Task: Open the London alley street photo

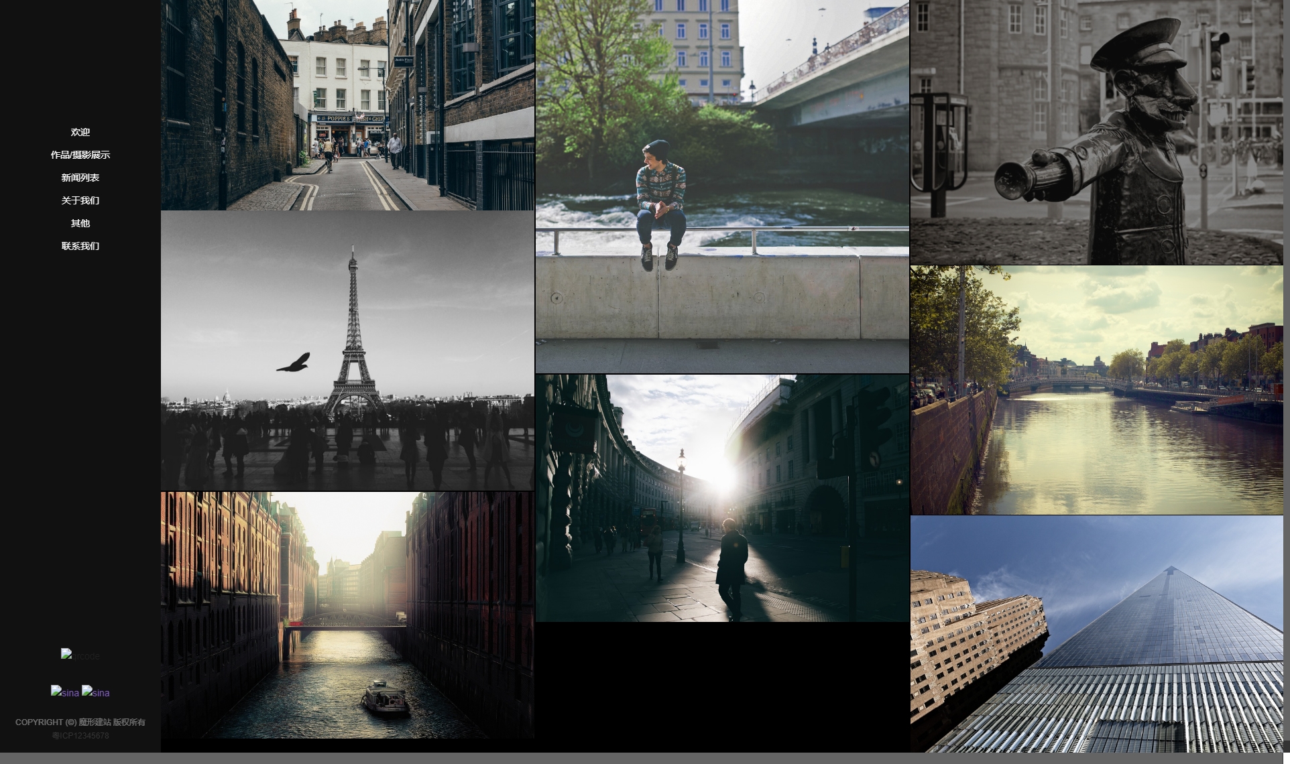Action: coord(347,105)
